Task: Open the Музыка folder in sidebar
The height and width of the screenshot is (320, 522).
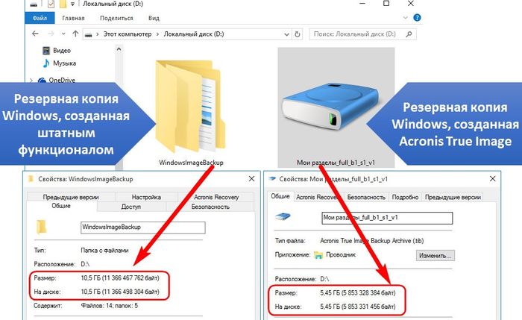Action: pyautogui.click(x=65, y=63)
